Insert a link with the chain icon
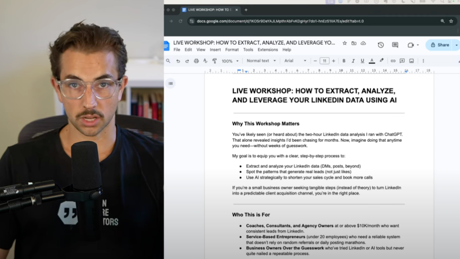Image resolution: width=460 pixels, height=259 pixels. point(393,61)
